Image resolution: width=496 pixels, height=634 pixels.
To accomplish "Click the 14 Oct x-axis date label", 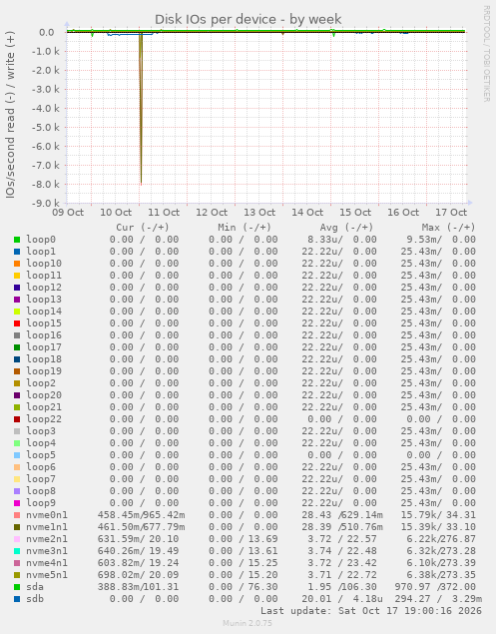I will [x=307, y=213].
